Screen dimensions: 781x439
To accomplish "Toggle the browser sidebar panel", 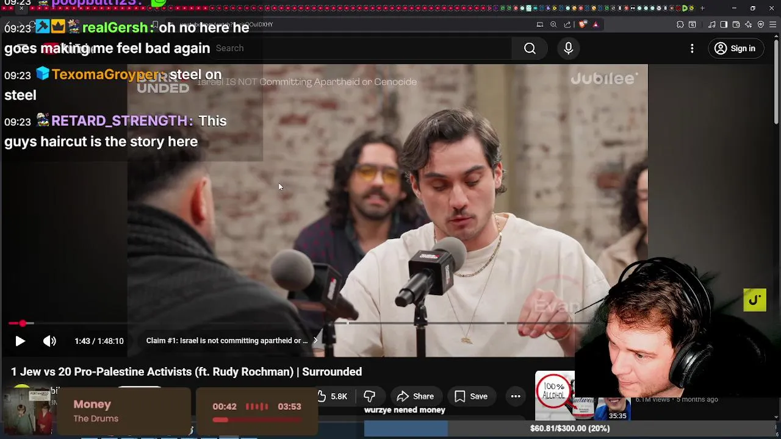I will click(724, 24).
